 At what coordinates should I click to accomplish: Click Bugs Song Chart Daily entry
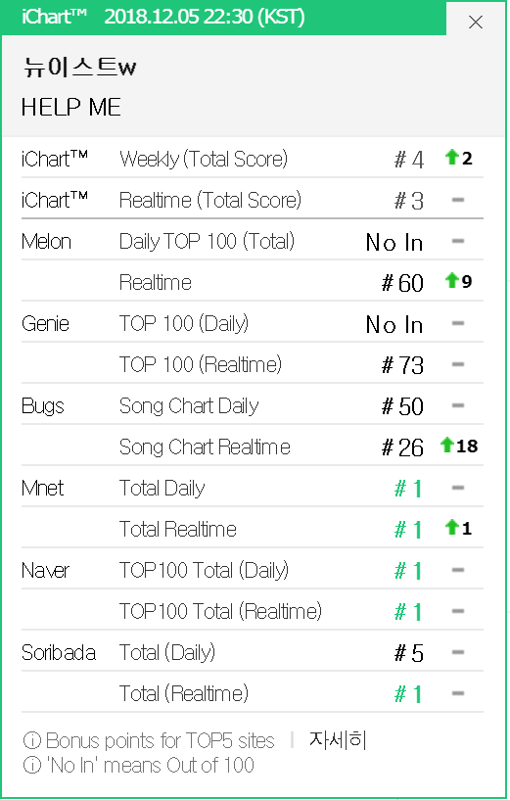pos(189,406)
